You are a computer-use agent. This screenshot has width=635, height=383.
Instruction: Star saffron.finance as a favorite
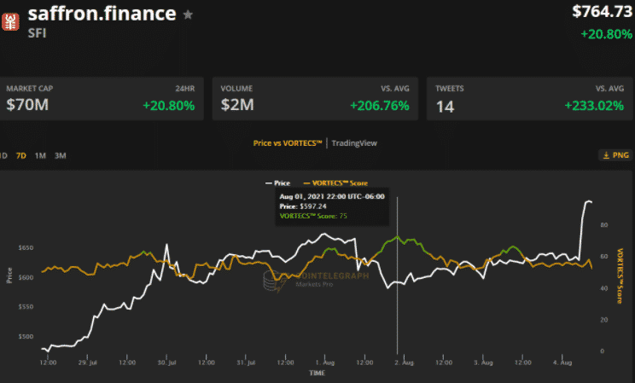tap(188, 15)
